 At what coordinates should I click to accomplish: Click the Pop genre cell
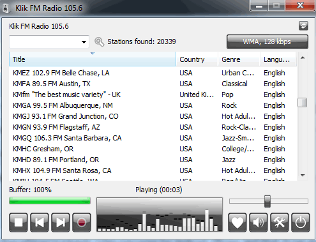coord(227,95)
